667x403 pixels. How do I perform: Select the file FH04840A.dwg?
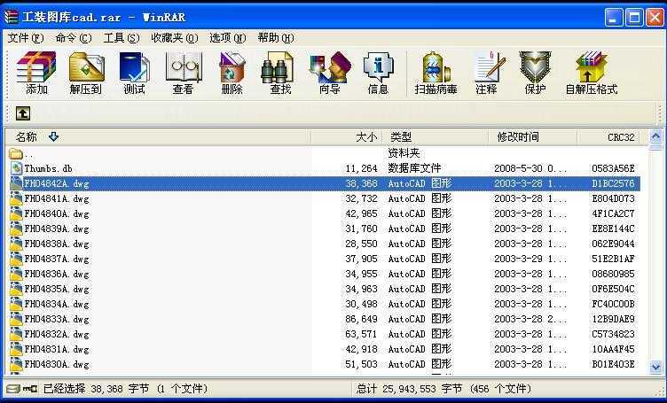tap(57, 213)
